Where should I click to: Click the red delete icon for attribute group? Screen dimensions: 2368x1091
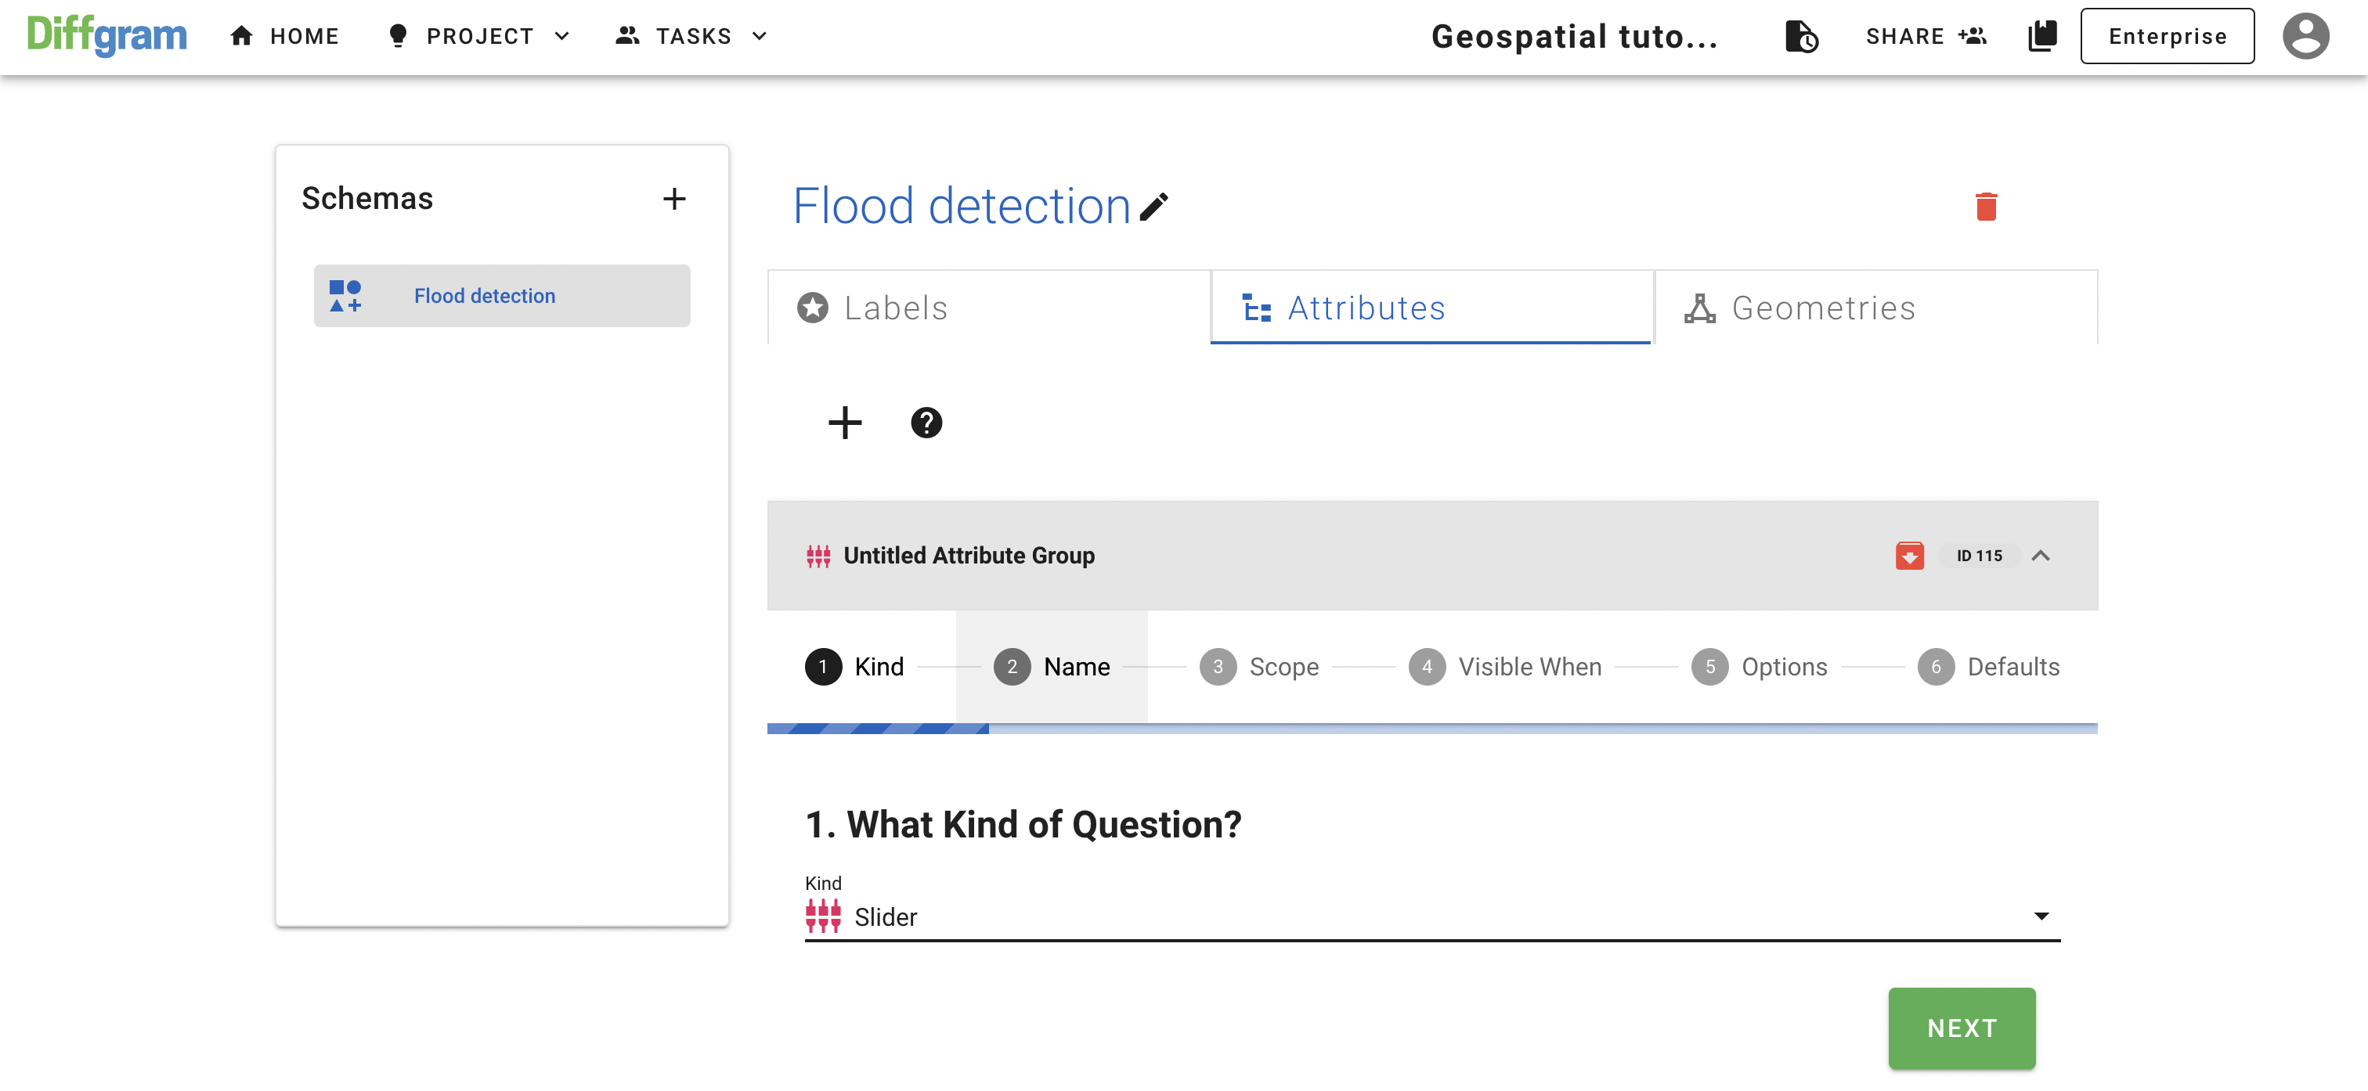coord(1912,554)
